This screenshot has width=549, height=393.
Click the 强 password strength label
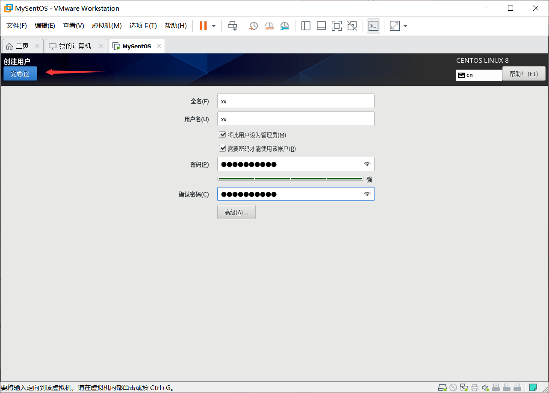point(369,179)
